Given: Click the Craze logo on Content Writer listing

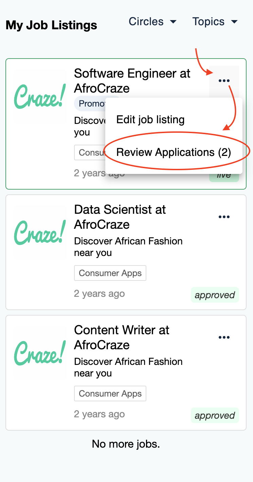Looking at the screenshot, I should click(x=40, y=353).
